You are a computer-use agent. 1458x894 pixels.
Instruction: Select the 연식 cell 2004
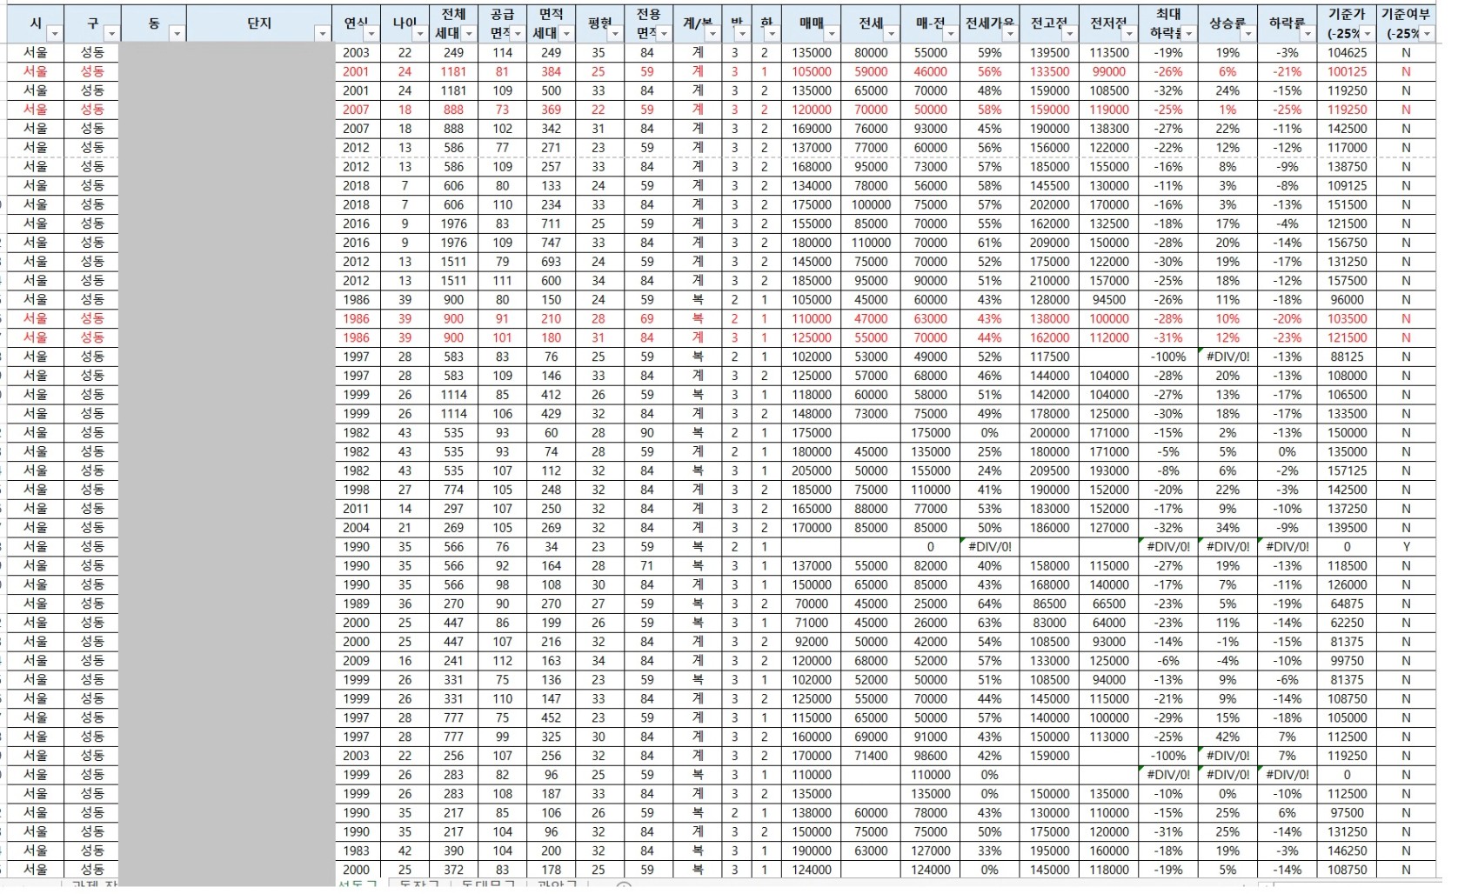click(x=356, y=528)
